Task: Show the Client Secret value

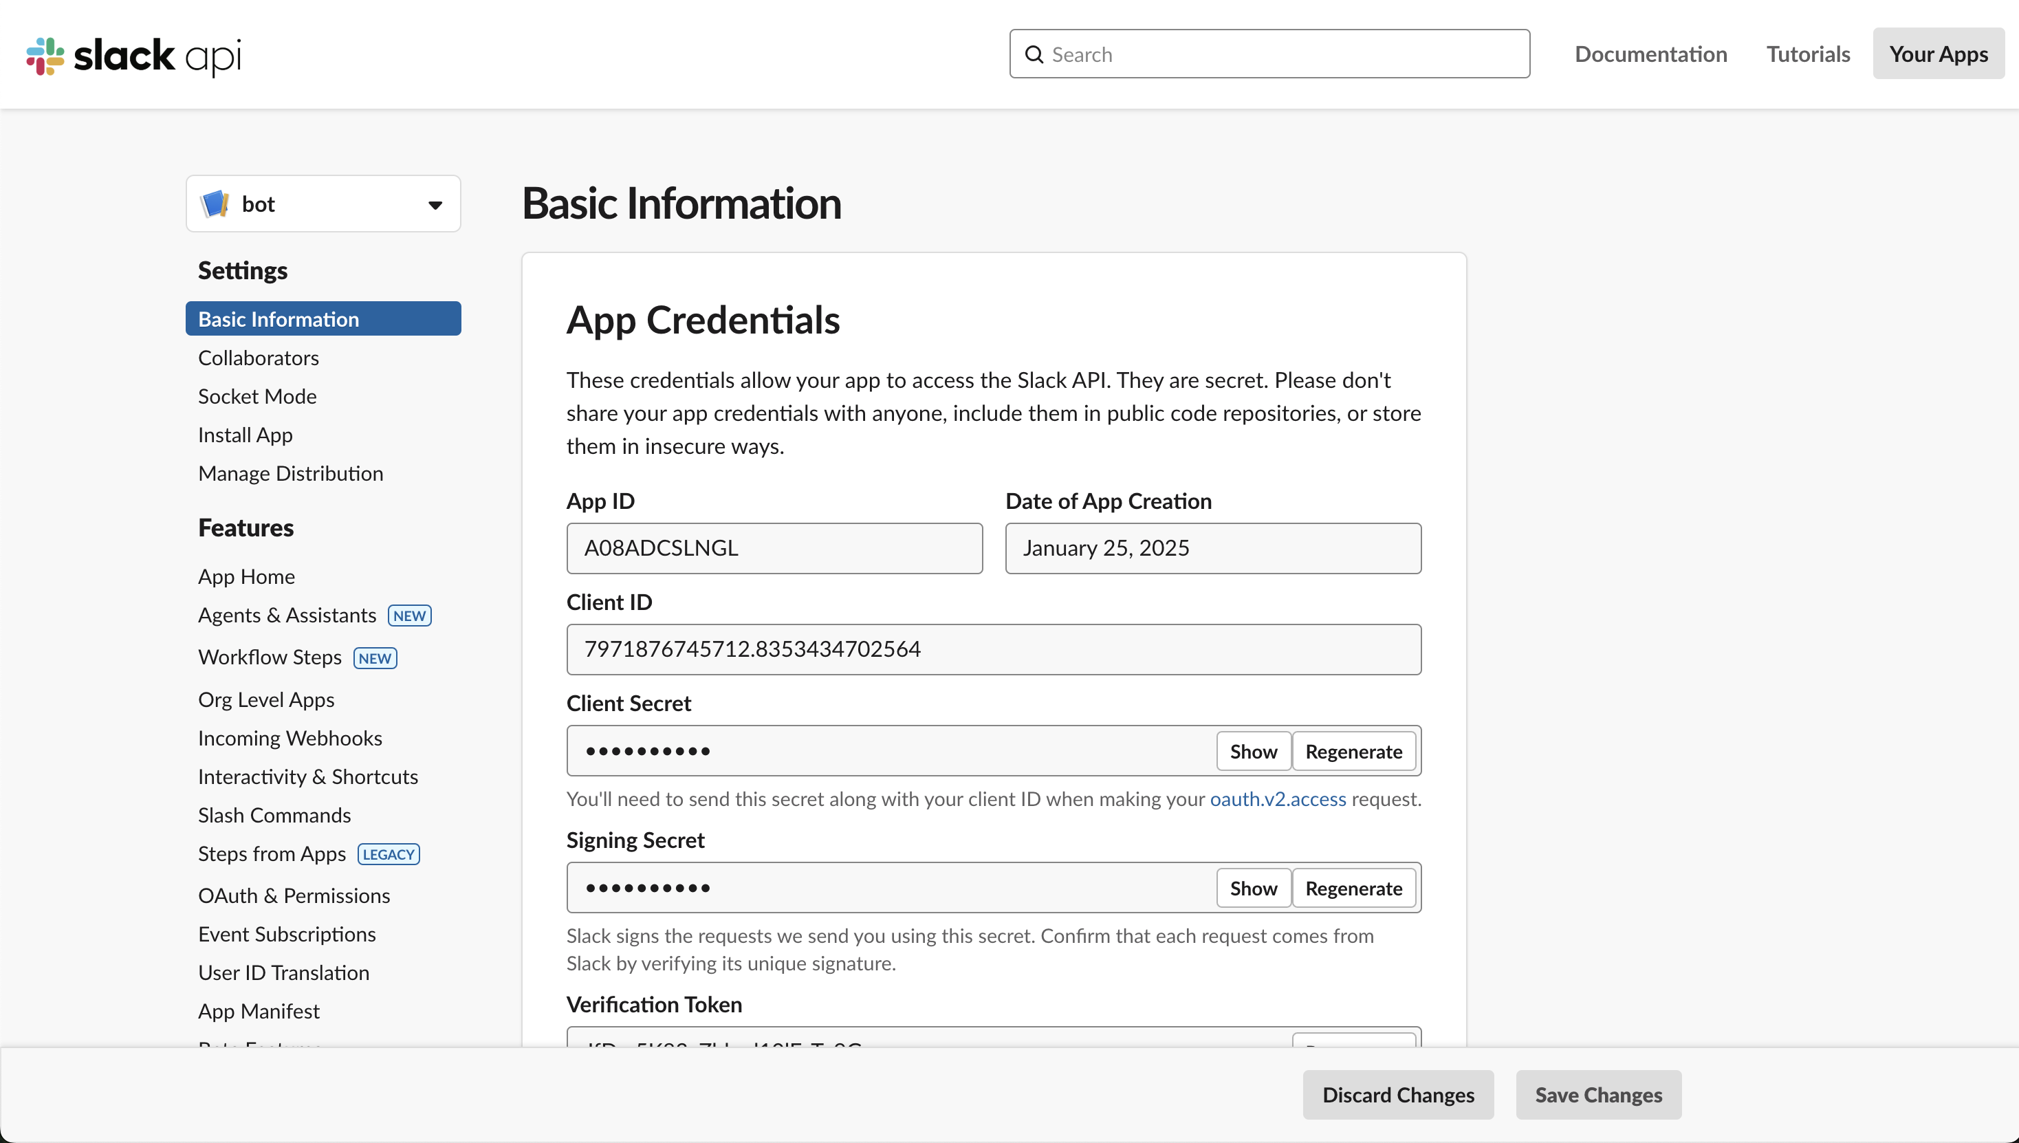Action: (1253, 751)
